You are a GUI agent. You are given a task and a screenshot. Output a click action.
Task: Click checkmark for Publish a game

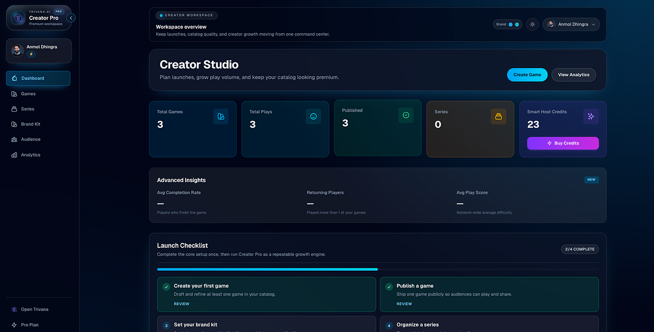click(x=389, y=287)
